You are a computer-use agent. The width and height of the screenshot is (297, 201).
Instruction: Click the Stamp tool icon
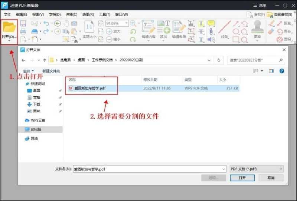[257, 27]
